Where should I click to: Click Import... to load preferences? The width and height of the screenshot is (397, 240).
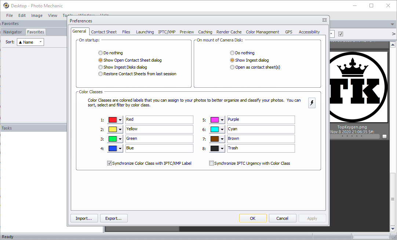84,218
